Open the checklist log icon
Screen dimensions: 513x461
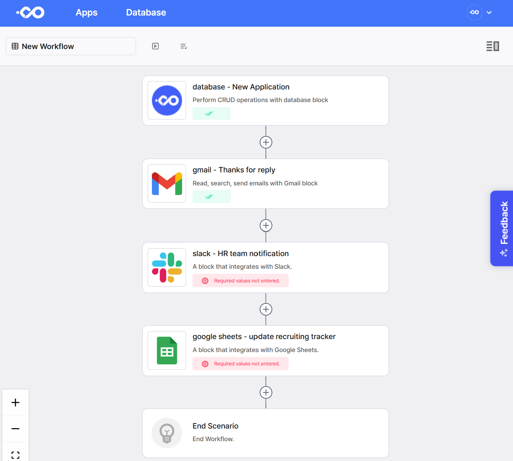tap(184, 46)
